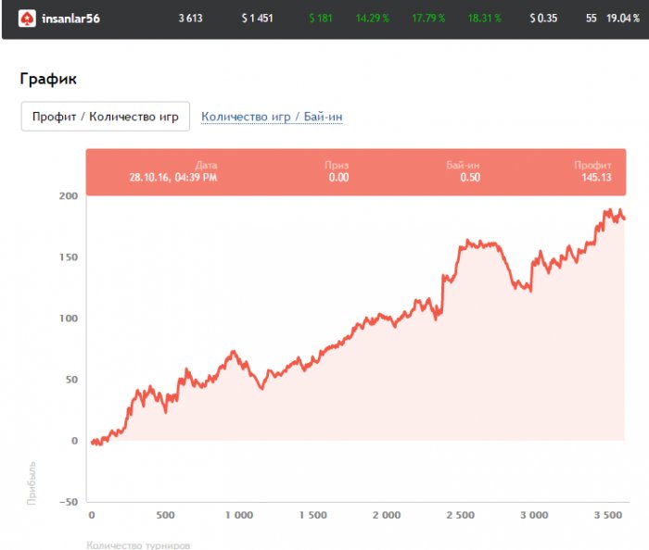The height and width of the screenshot is (550, 649).
Task: Click the Приз 0.00 tooltip field
Action: (337, 172)
